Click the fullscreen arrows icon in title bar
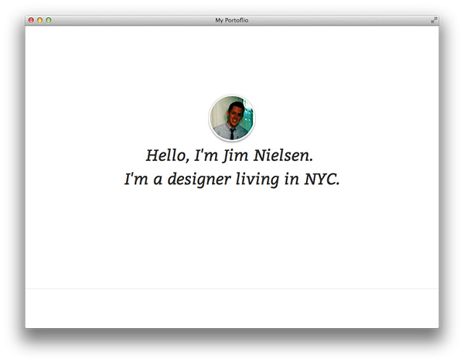Viewport: 464px width, 363px height. click(x=434, y=20)
